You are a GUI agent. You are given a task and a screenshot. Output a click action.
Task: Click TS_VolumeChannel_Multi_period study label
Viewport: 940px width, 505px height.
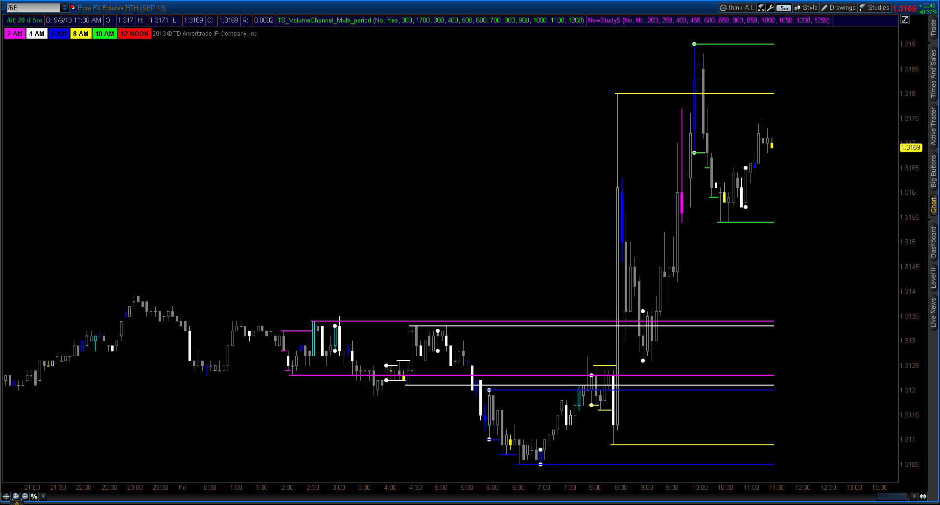(x=430, y=20)
